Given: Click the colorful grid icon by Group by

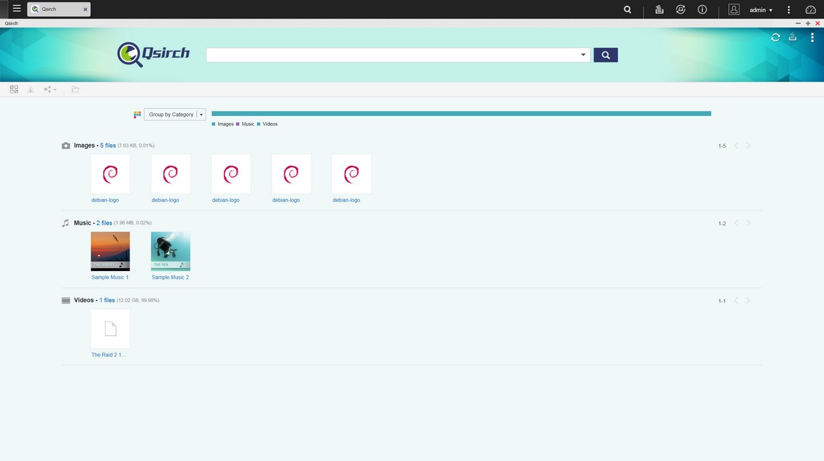Looking at the screenshot, I should 137,115.
